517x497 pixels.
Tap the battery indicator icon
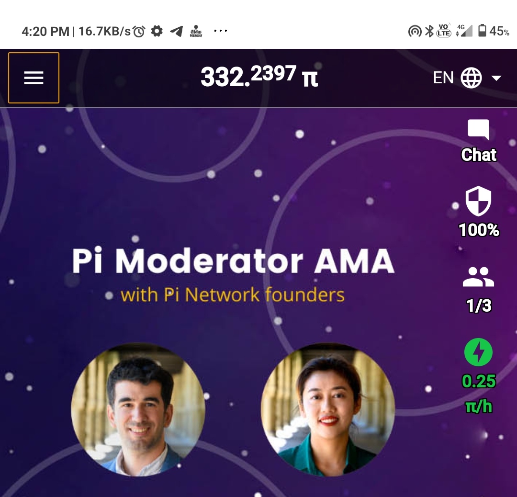(482, 31)
